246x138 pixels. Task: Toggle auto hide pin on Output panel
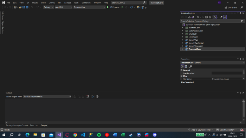pyautogui.click(x=240, y=93)
